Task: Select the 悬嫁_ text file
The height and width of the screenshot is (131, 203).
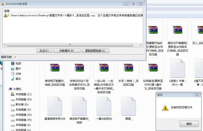Action: tap(128, 106)
